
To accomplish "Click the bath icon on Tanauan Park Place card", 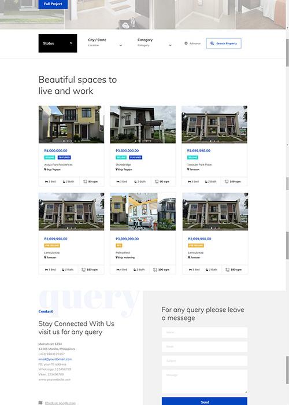I will 206,182.
